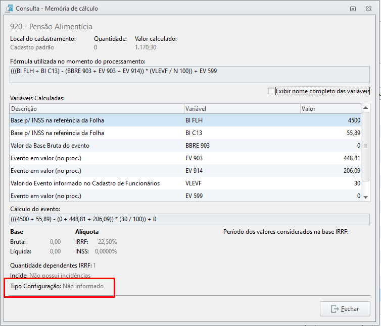Close the Memória de cálculo window
The image size is (381, 326).
pos(368,9)
